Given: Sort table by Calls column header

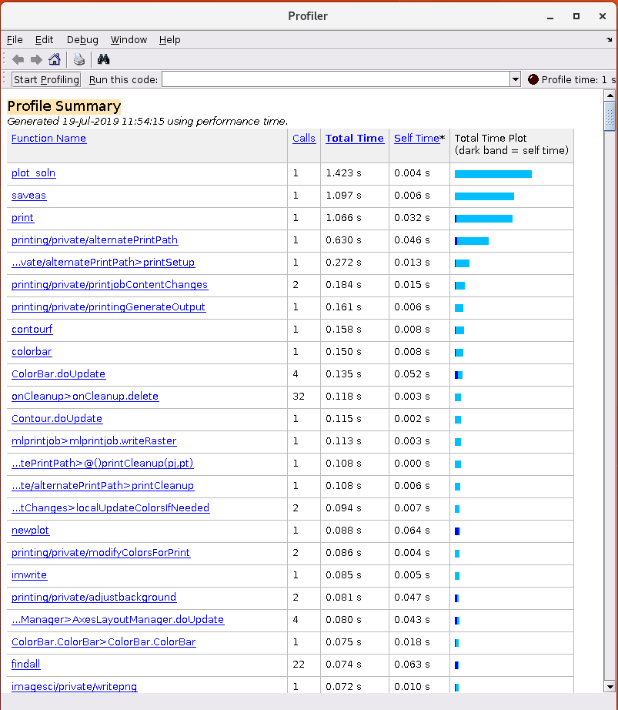Looking at the screenshot, I should pyautogui.click(x=303, y=139).
